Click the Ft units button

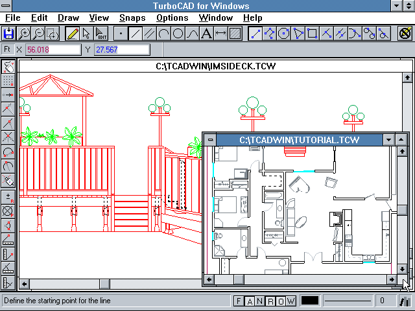pos(7,49)
